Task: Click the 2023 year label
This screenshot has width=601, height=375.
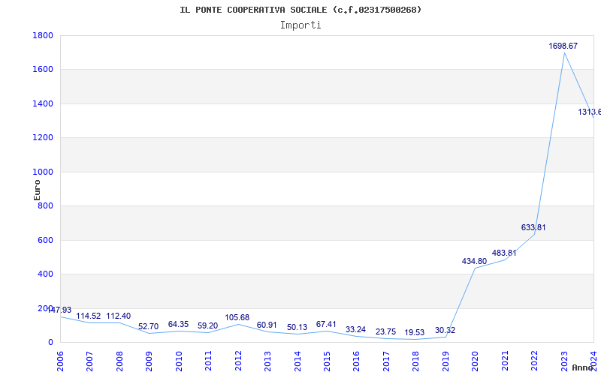Action: click(564, 361)
